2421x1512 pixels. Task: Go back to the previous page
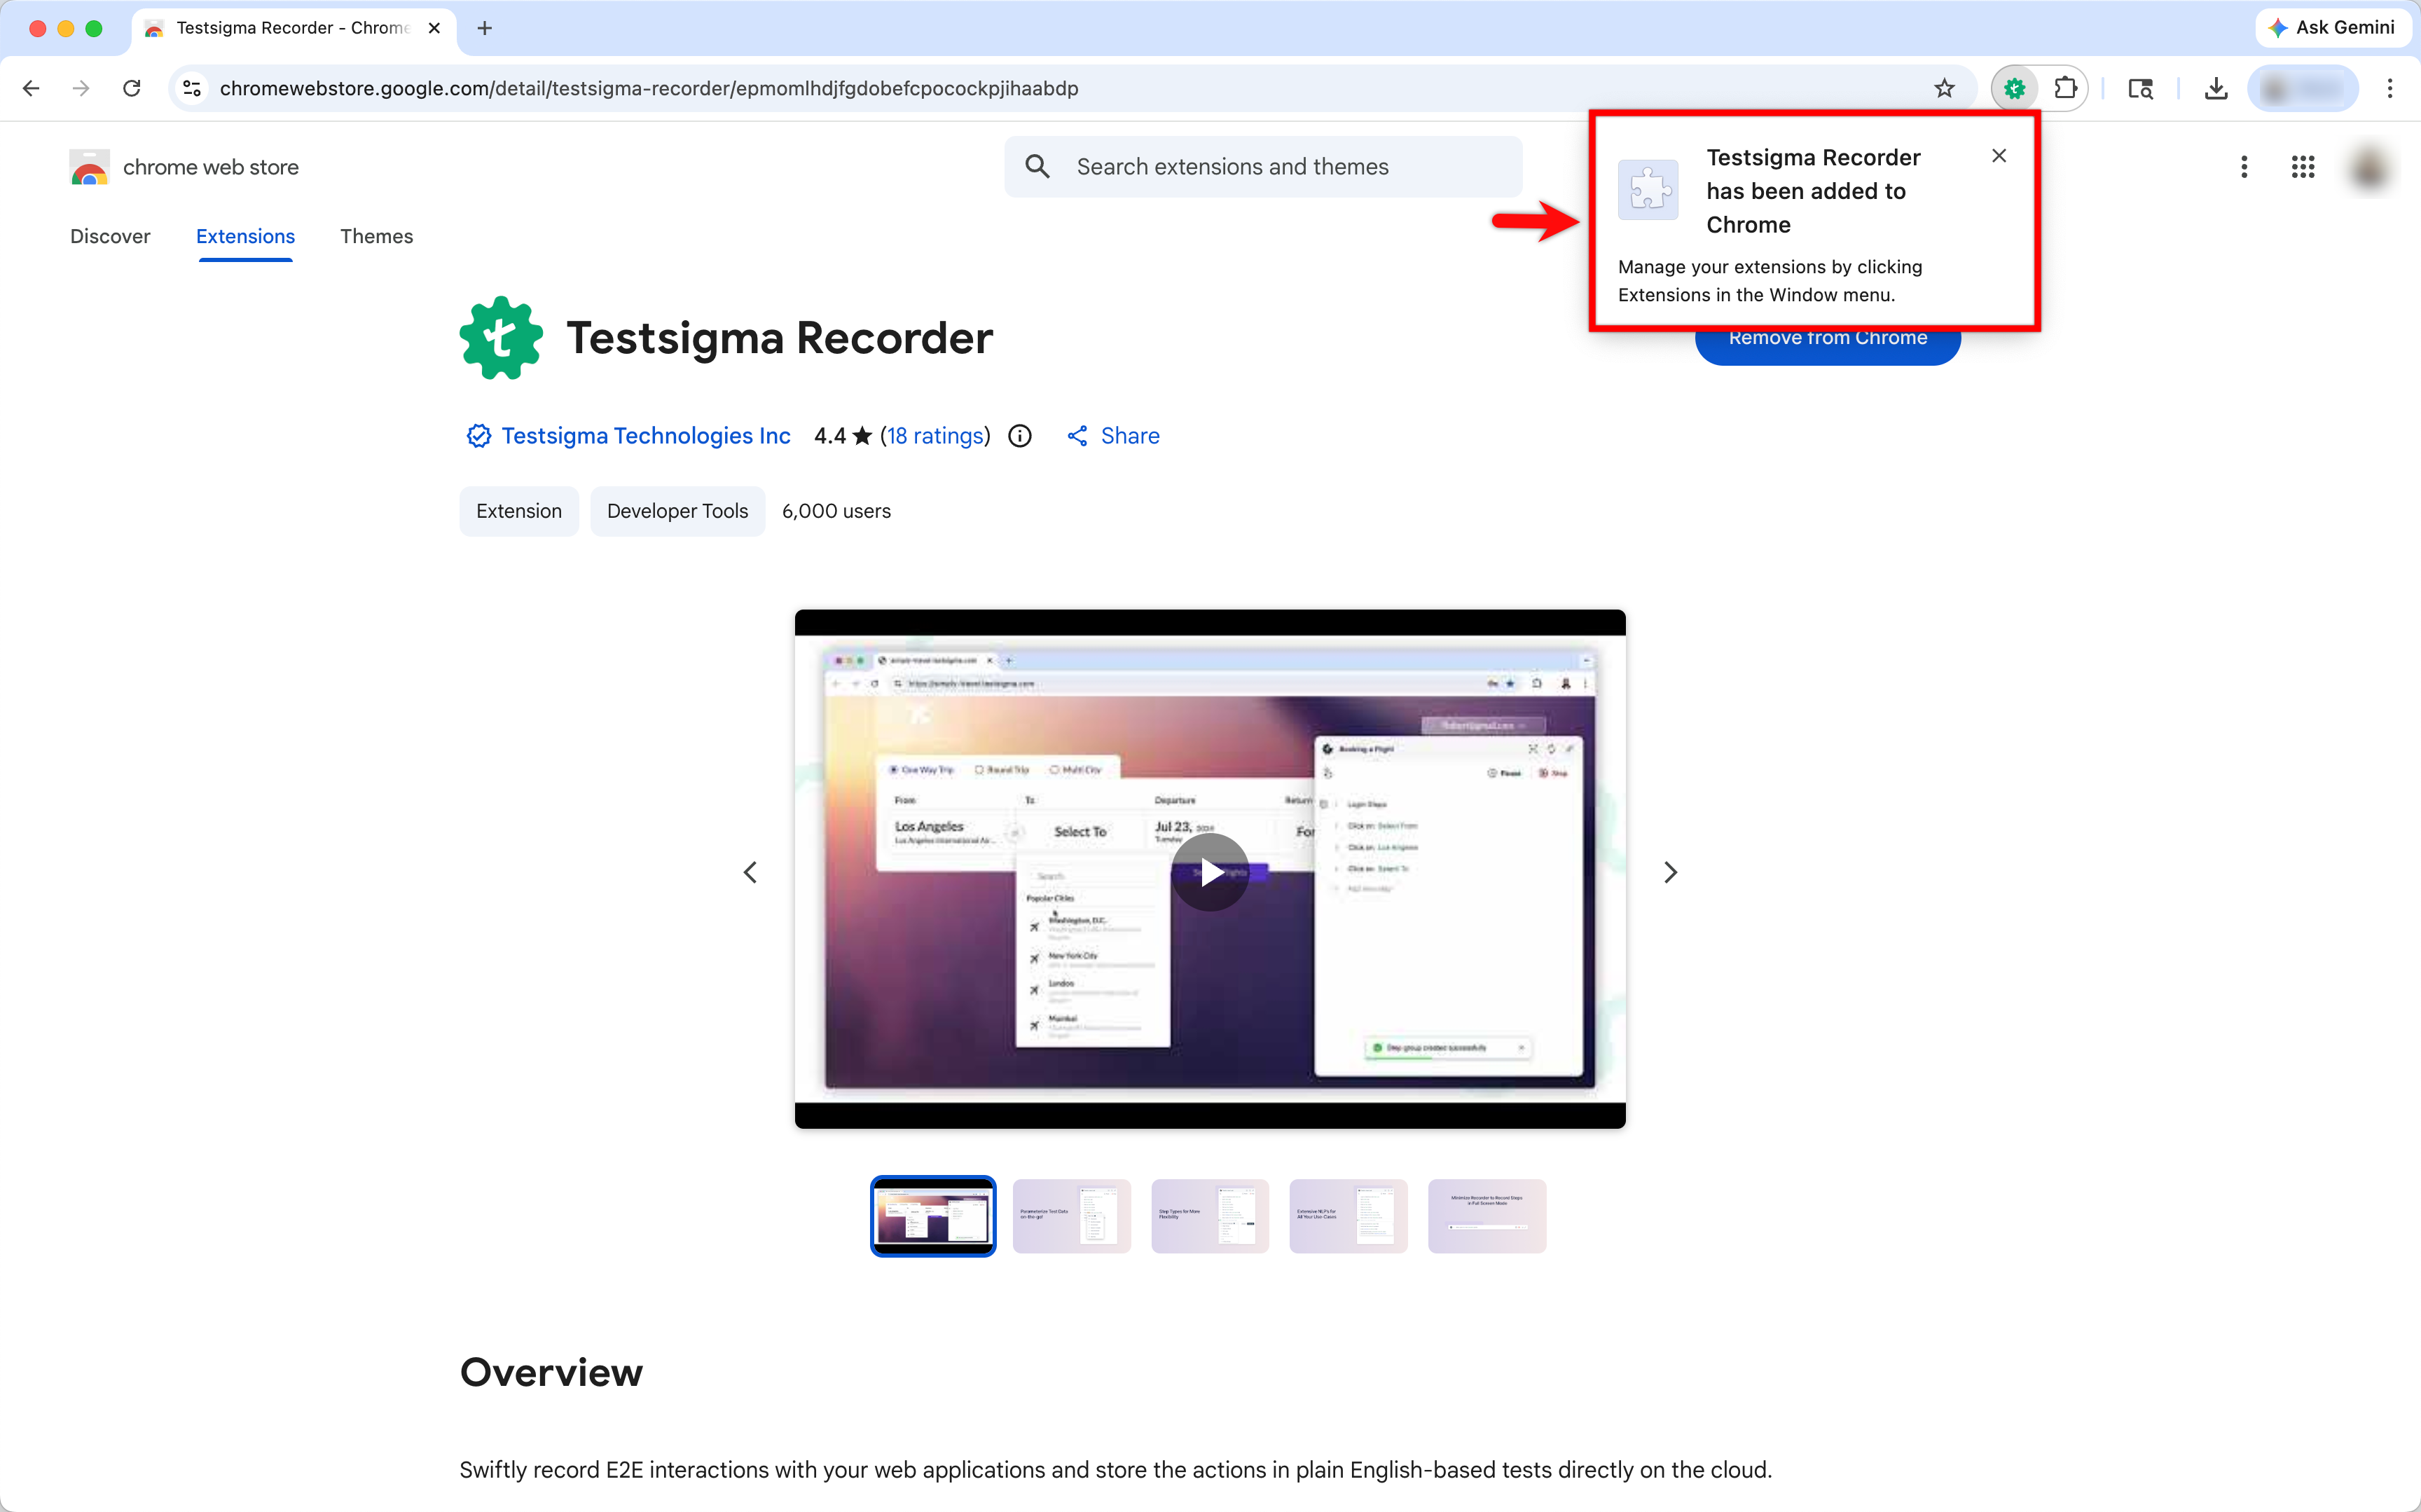coord(31,88)
